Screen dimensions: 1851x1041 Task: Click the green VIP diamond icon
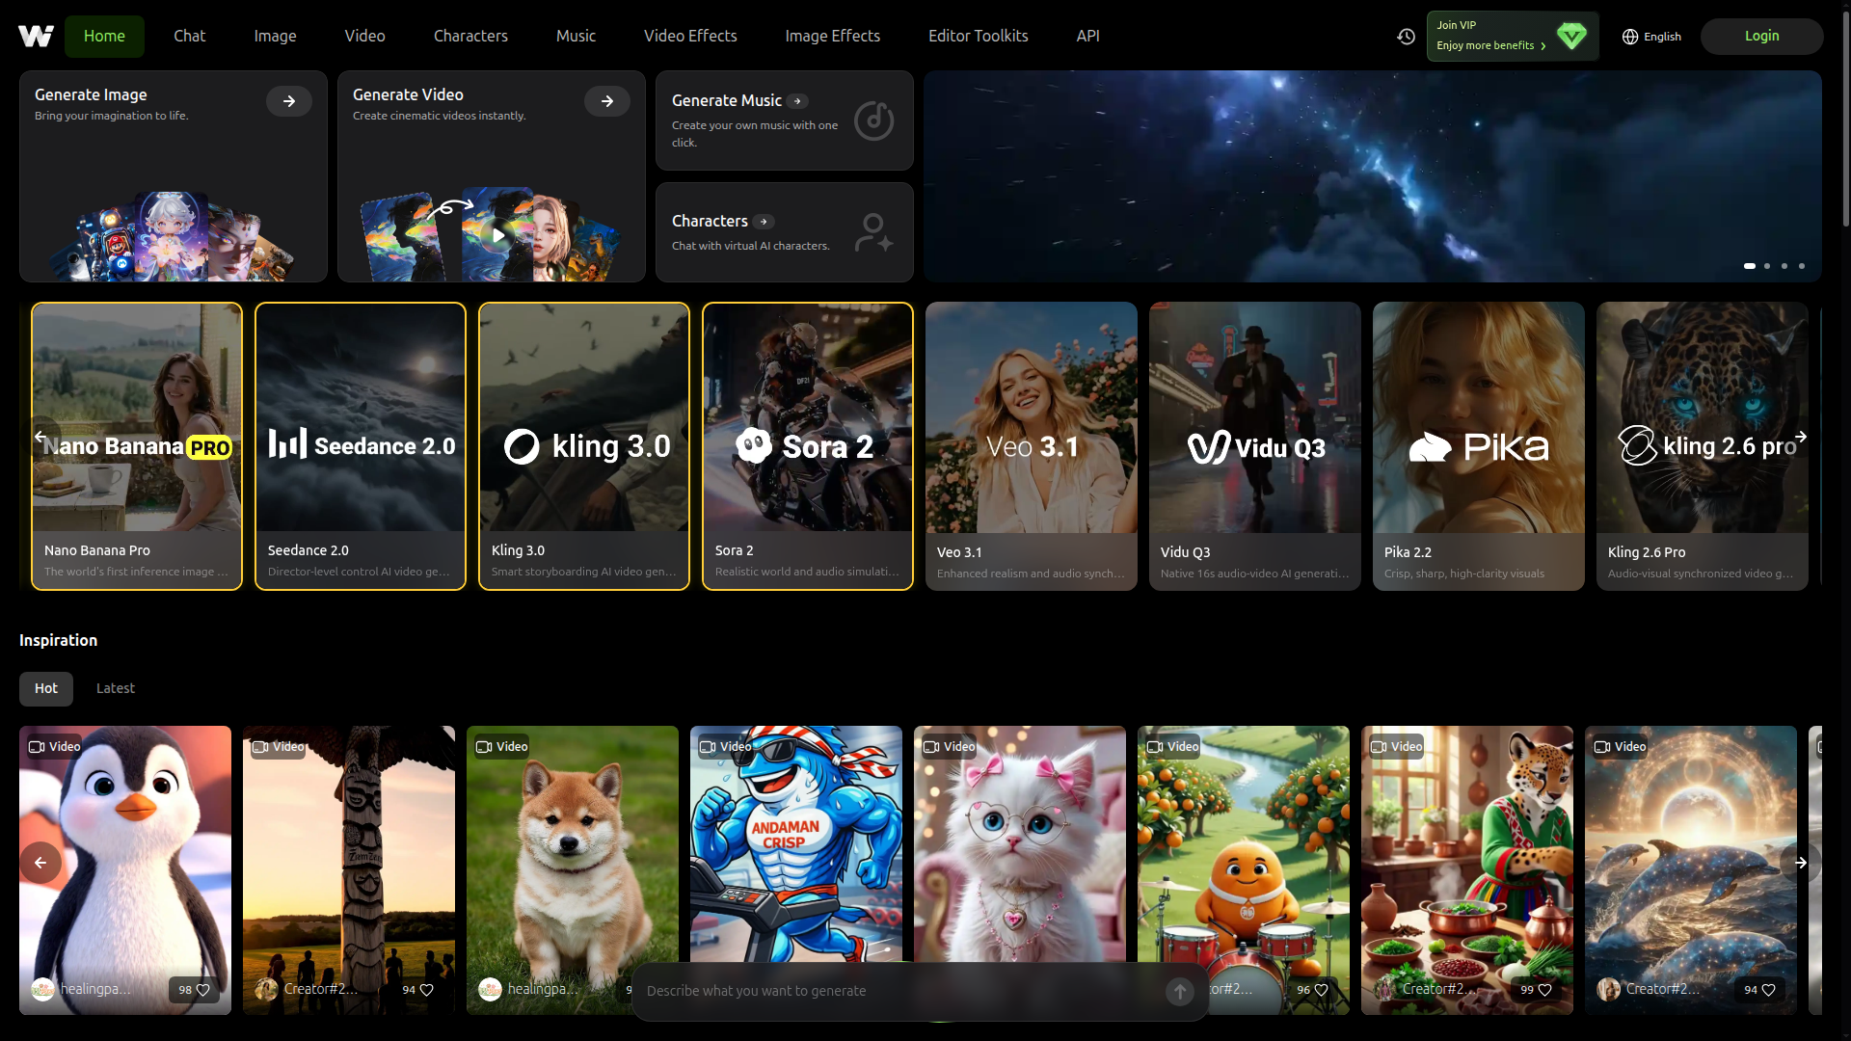[1571, 36]
